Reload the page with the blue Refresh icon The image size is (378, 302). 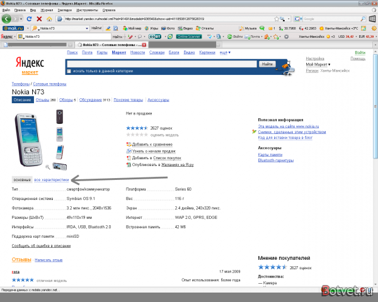29,19
